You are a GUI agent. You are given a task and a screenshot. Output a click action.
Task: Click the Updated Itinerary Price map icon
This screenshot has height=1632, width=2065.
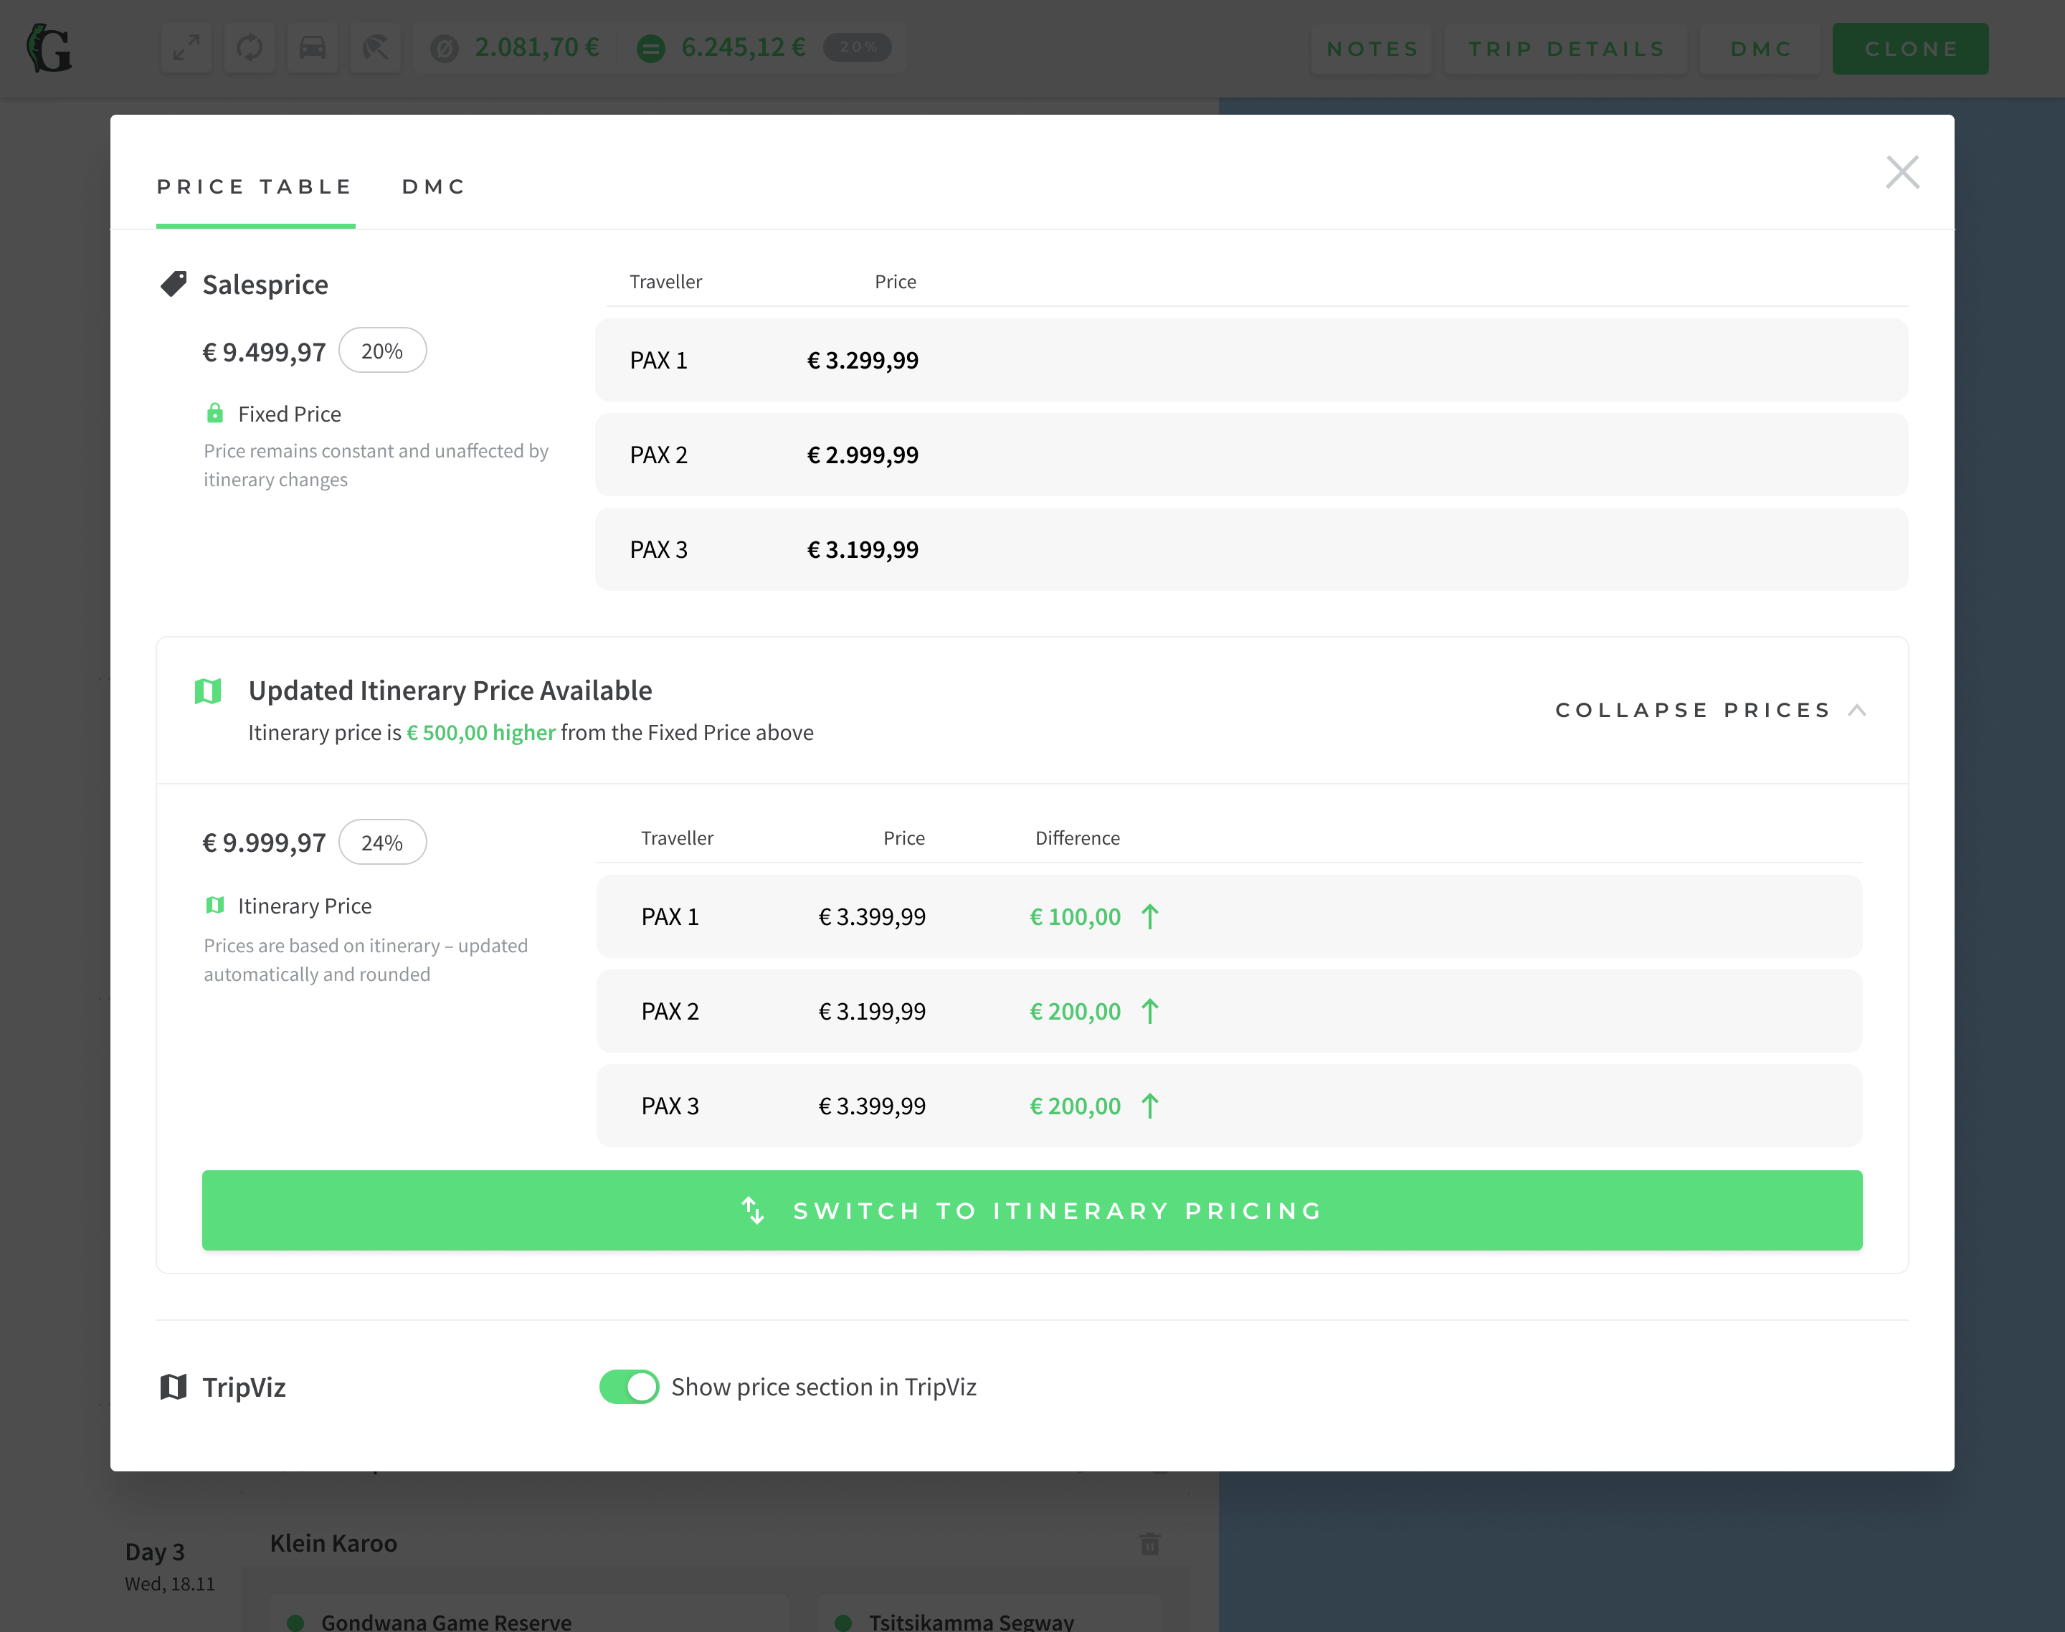(x=209, y=690)
